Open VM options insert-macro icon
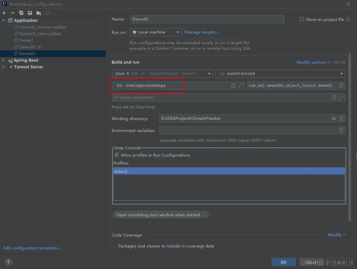The width and height of the screenshot is (357, 269). [233, 86]
